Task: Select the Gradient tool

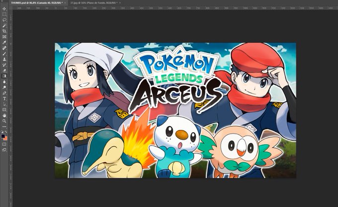Action: pyautogui.click(x=4, y=76)
